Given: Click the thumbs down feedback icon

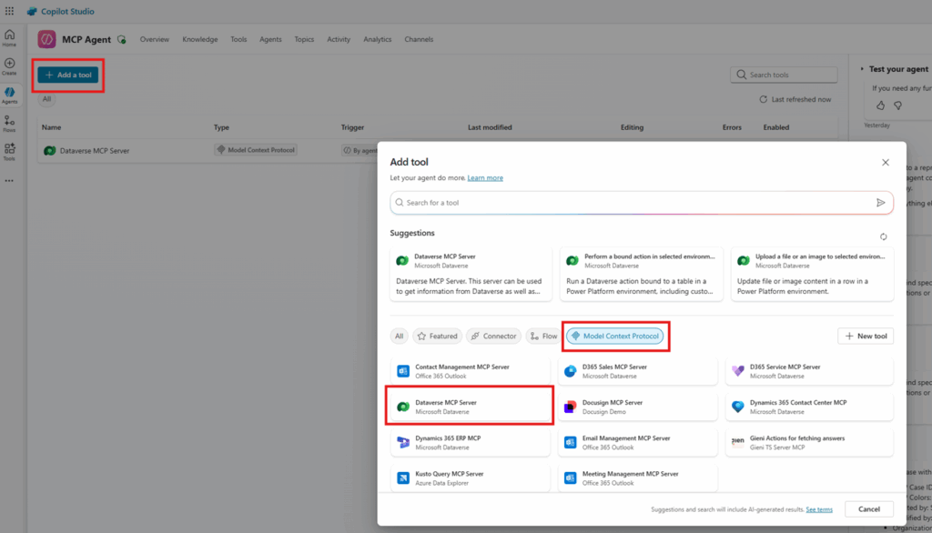Looking at the screenshot, I should 898,106.
